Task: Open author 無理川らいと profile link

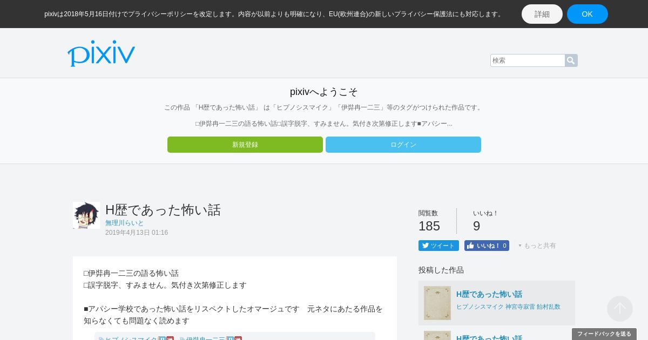Action: (125, 223)
